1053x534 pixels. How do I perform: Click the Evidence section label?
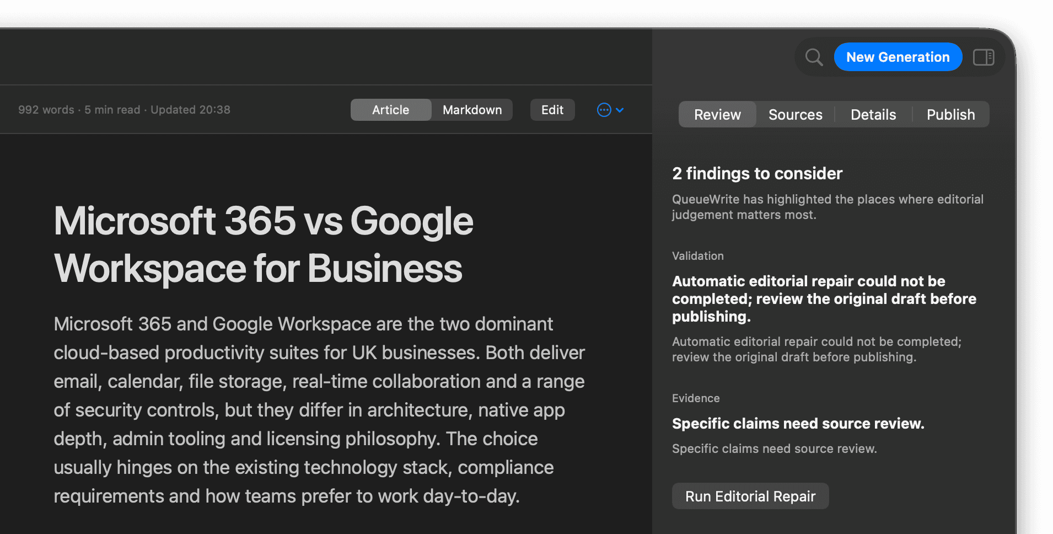coord(696,398)
